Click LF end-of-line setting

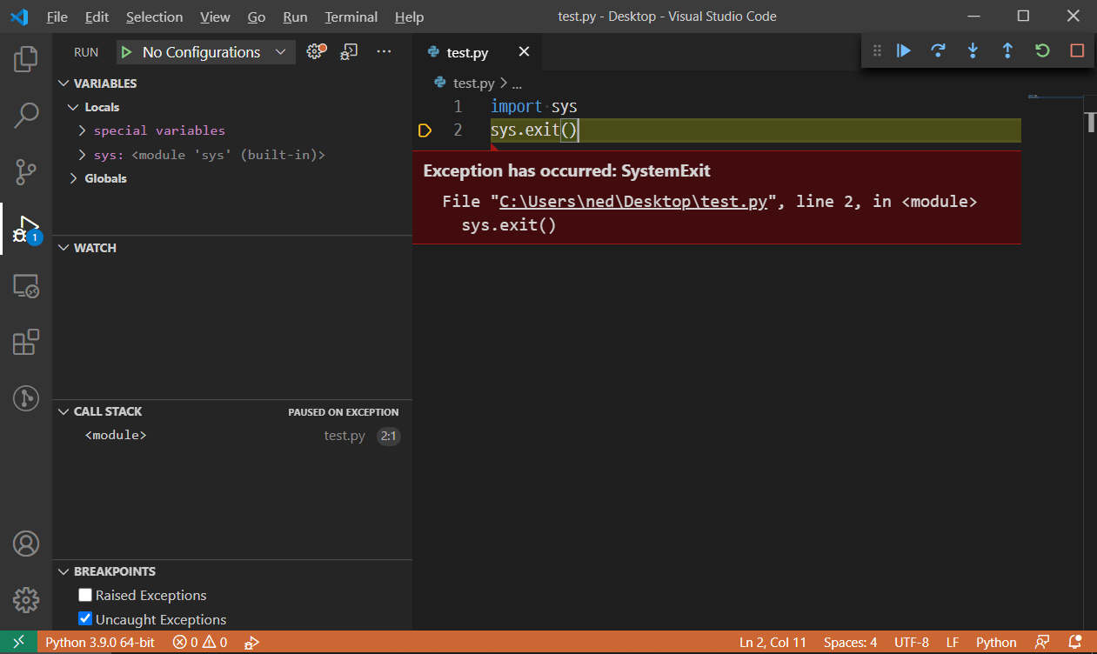[x=953, y=643]
